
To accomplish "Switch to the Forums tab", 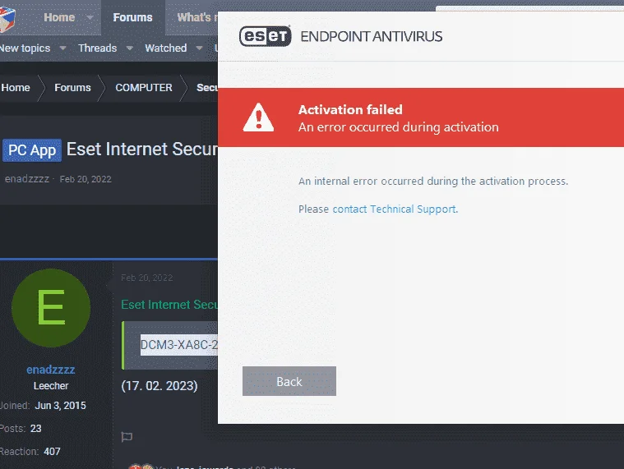I will [132, 17].
